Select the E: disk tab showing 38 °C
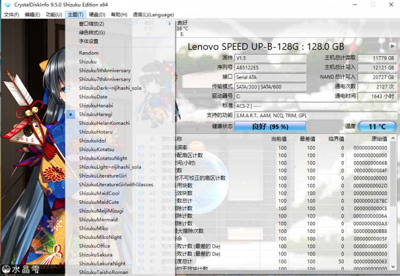This screenshot has height=276, width=400. [182, 28]
